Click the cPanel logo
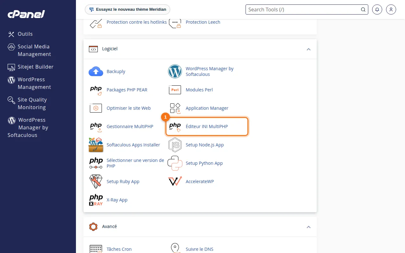This screenshot has height=253, width=405. (x=26, y=14)
